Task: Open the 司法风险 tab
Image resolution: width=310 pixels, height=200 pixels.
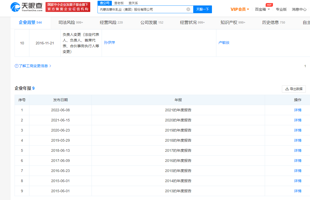Action: click(71, 23)
